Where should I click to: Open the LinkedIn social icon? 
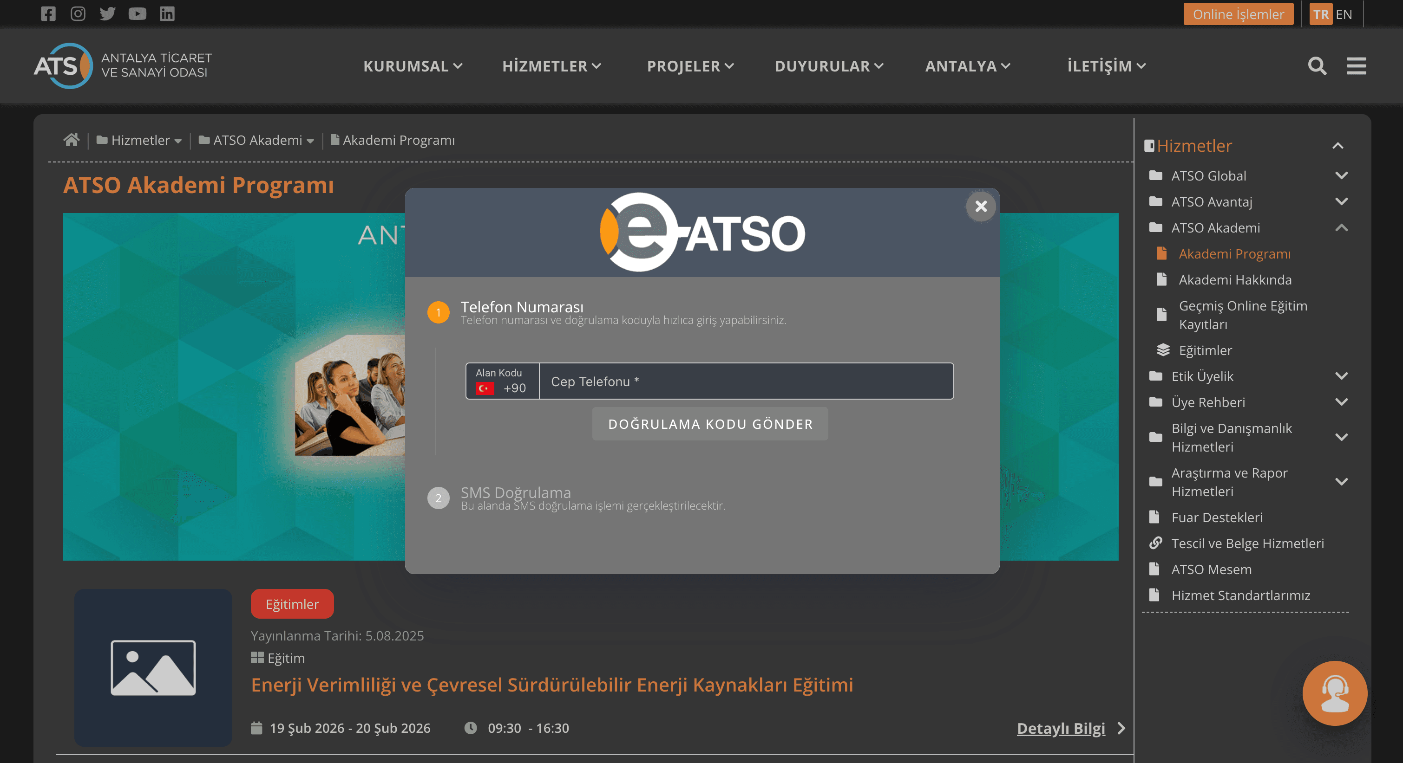(x=167, y=13)
